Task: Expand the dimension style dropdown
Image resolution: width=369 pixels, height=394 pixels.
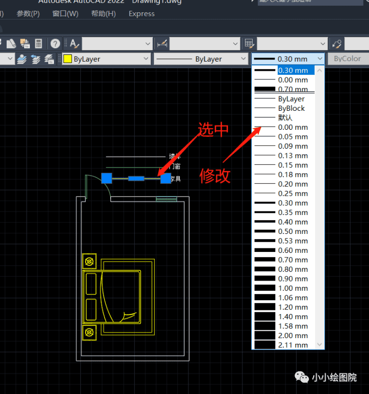Action: [x=235, y=44]
